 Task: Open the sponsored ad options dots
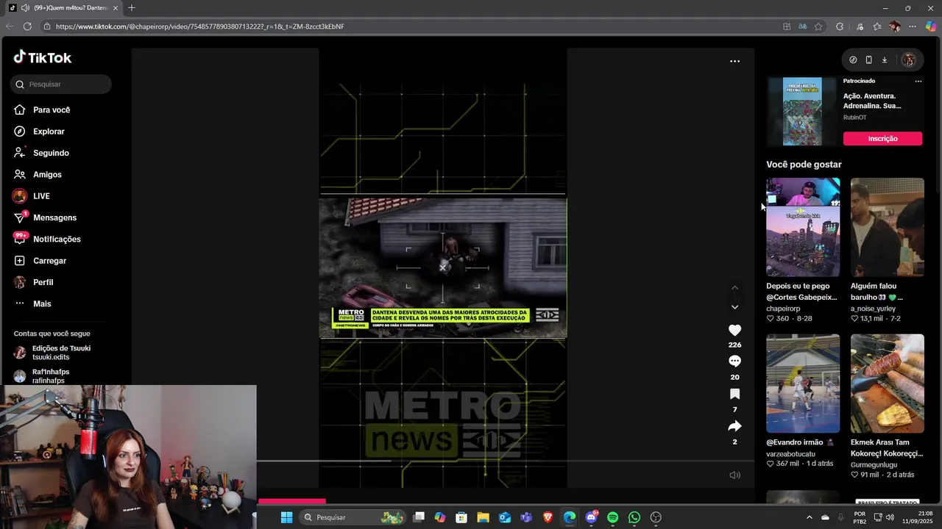[x=918, y=82]
